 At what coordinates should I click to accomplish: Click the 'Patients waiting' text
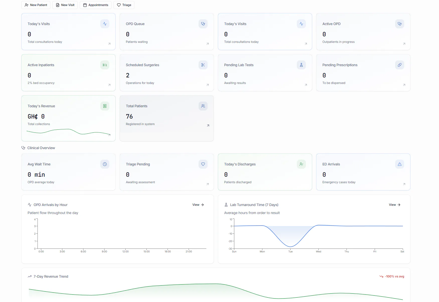tap(137, 42)
